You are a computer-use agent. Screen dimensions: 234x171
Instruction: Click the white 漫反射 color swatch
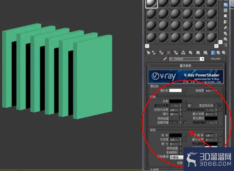tap(175, 91)
